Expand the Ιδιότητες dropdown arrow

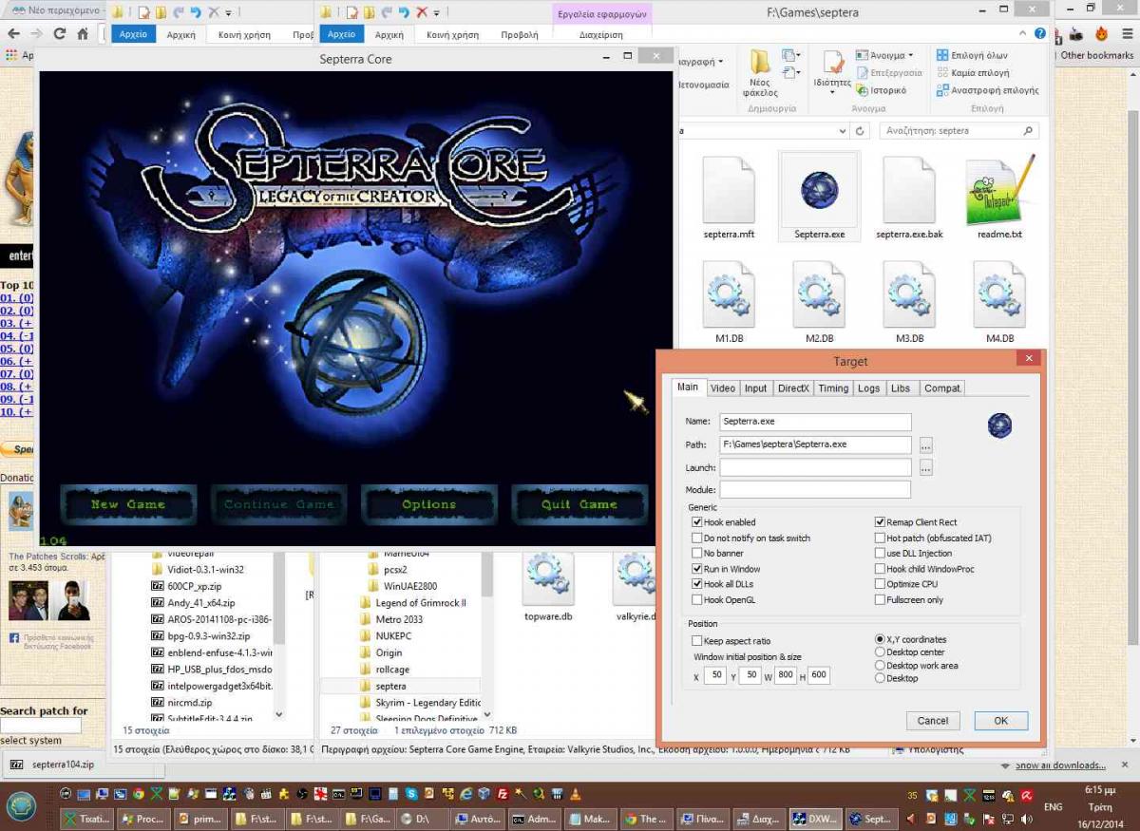832,92
